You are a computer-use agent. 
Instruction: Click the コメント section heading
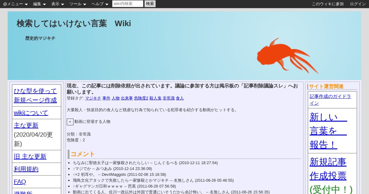click(x=83, y=154)
